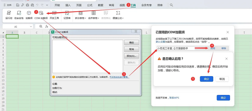Image resolution: width=252 pixels, height=111 pixels.
Task: Click 确定 in COM 加载项 dialog
Action: click(131, 42)
